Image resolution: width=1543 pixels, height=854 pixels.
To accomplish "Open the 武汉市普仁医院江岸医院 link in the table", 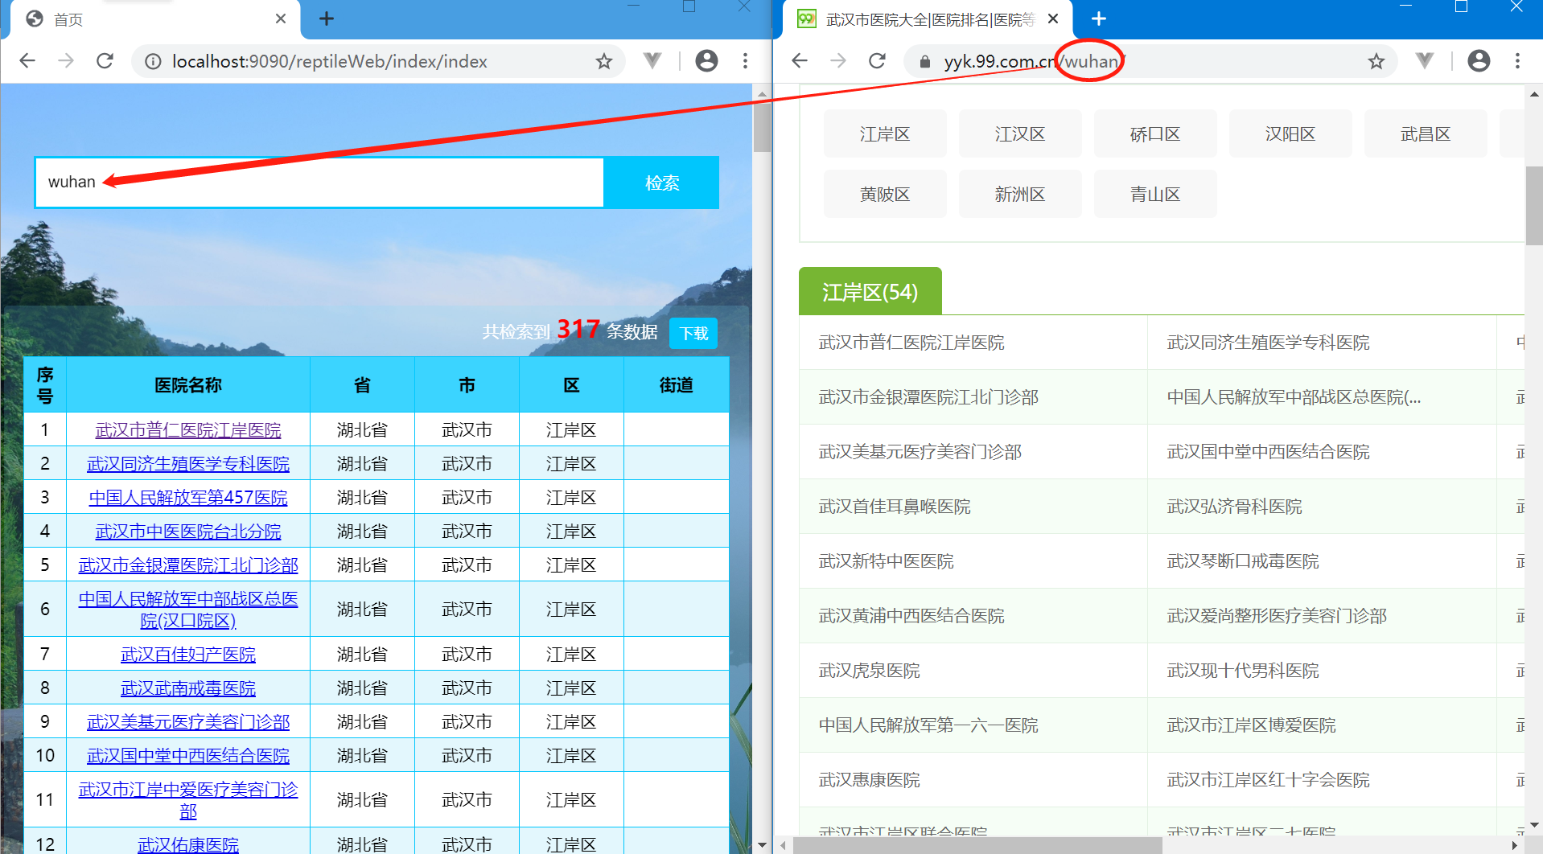I will (x=188, y=430).
